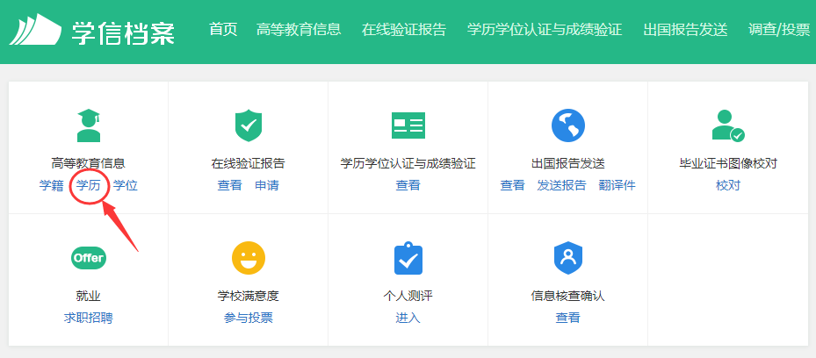The height and width of the screenshot is (358, 816).
Task: Click the 信息核查确认 card title
Action: (567, 297)
